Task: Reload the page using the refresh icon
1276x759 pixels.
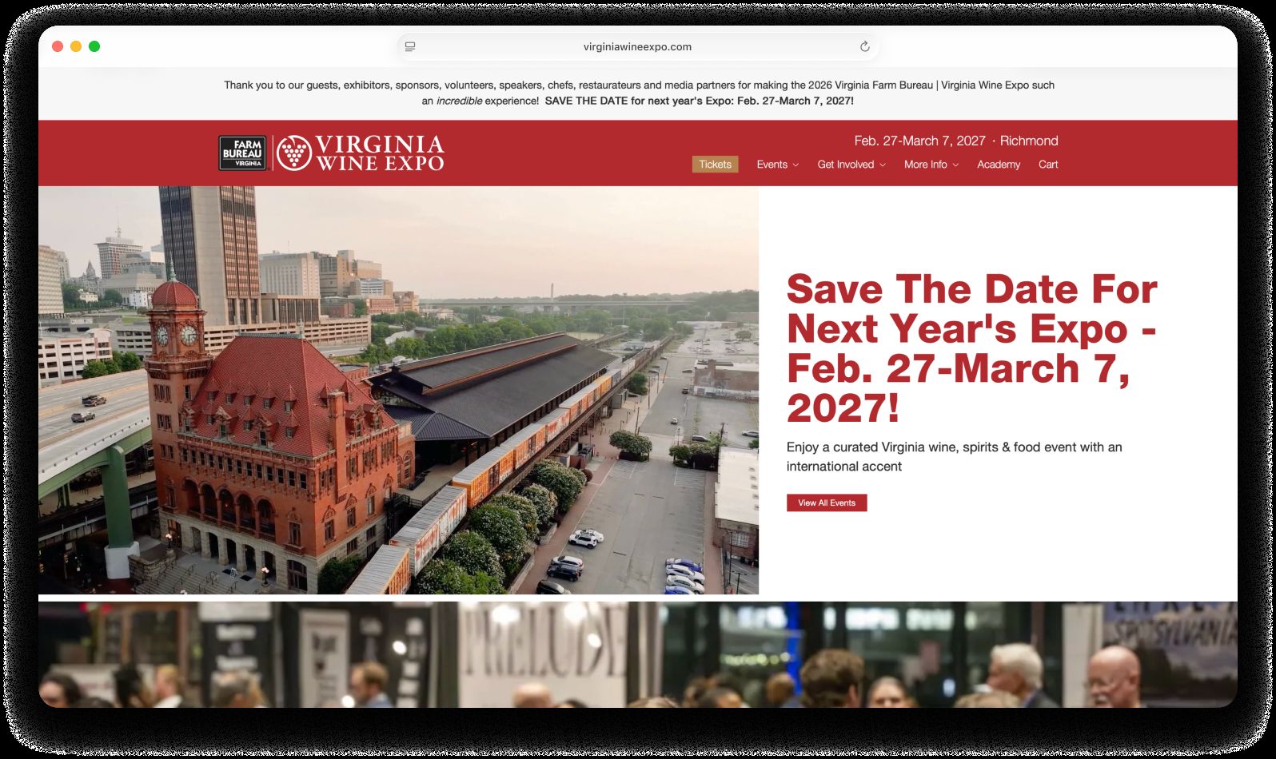Action: [864, 46]
